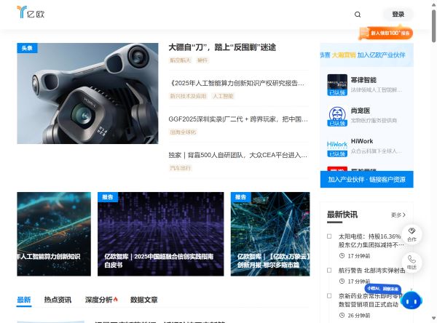The height and width of the screenshot is (323, 437).
Task: Click the square marker beside 京新药业 news
Action: point(329,295)
